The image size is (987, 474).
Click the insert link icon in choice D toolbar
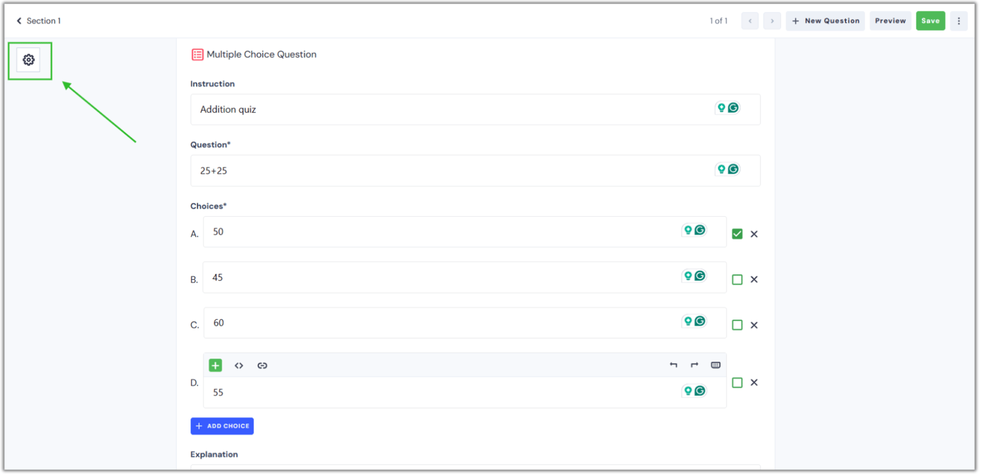(x=262, y=365)
